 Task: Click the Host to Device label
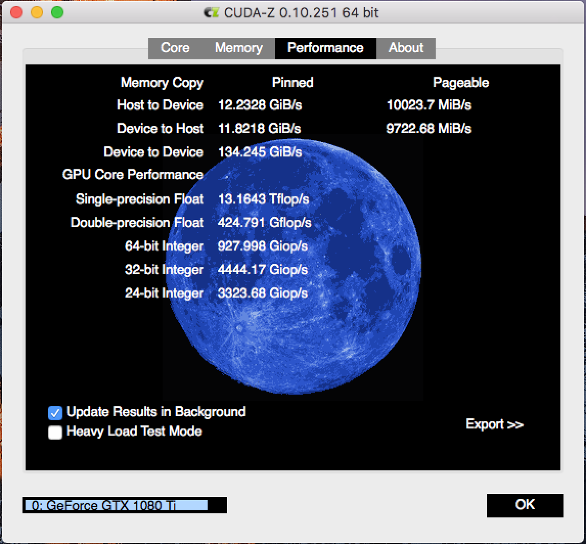pyautogui.click(x=160, y=105)
